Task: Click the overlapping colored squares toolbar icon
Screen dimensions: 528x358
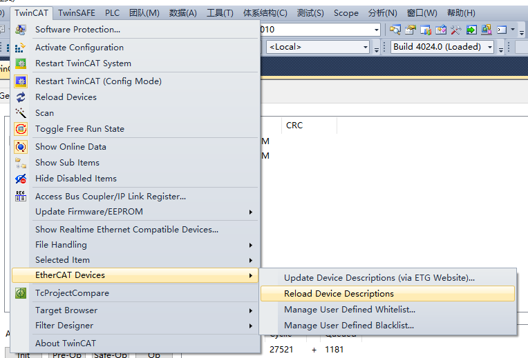Action: 487,30
